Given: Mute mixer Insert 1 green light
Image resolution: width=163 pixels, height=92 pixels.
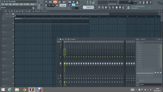Looking at the screenshot, I should click(64, 57).
